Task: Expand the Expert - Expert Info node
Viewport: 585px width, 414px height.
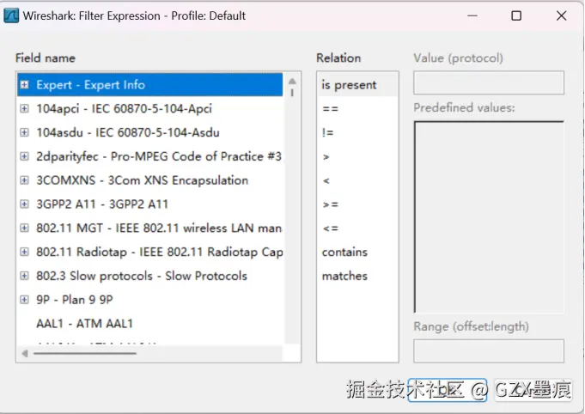Action: pos(24,85)
